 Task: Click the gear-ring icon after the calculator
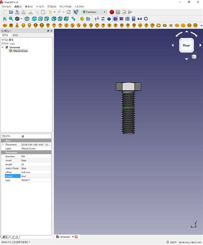[x=146, y=19]
